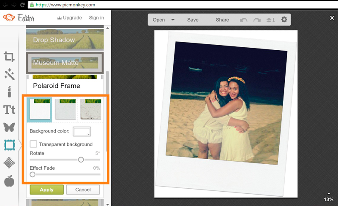
Task: Click the Rotate 5° value
Action: 98,153
